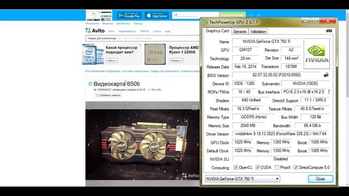Click the Avito logo
This screenshot has height=196, width=349.
click(x=95, y=30)
